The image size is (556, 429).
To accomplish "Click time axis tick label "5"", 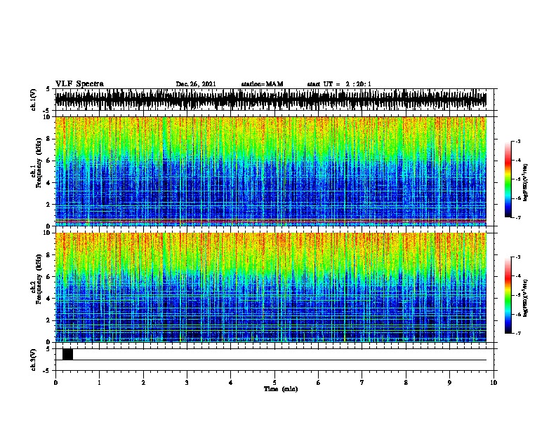I will pyautogui.click(x=274, y=382).
